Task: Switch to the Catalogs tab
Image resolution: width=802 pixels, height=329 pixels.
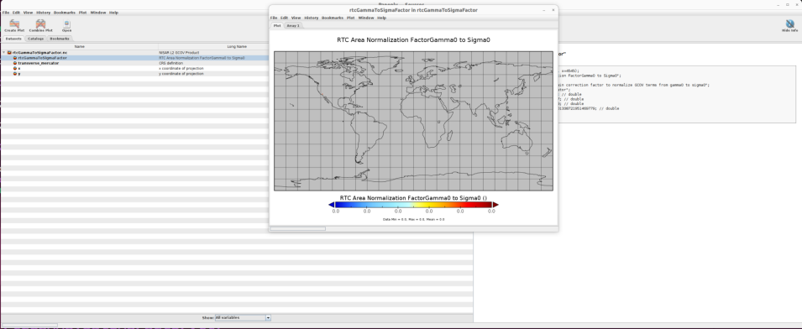Action: click(35, 39)
